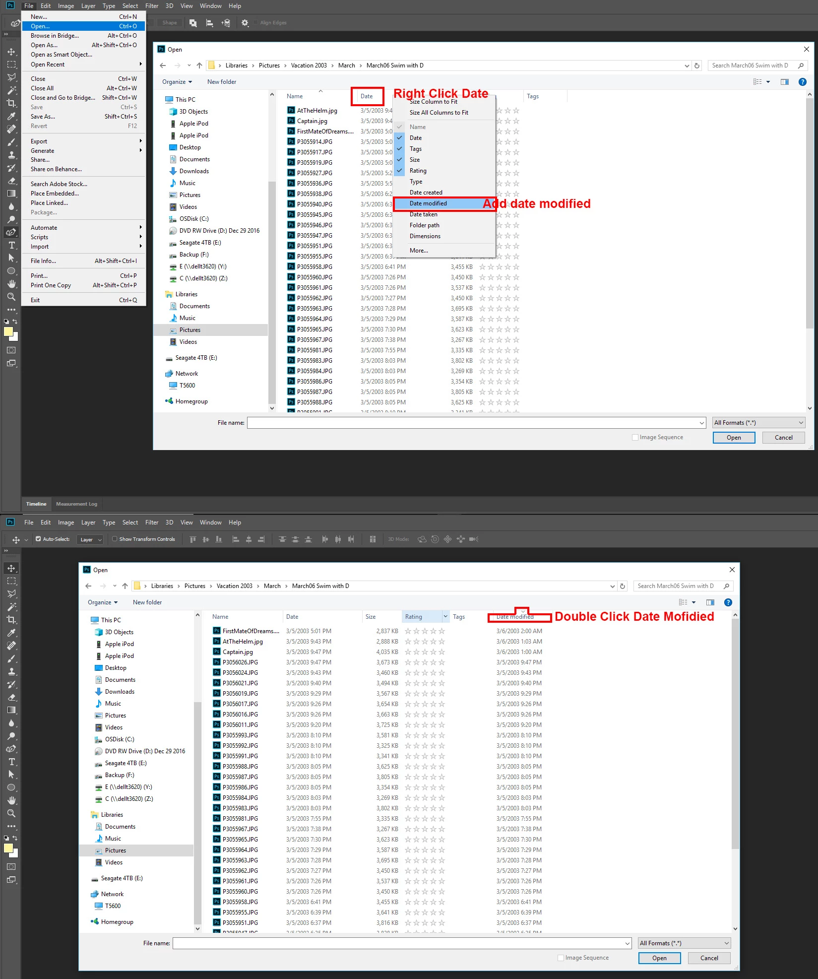
Task: Choose Save As... in the File menu
Action: coord(83,117)
